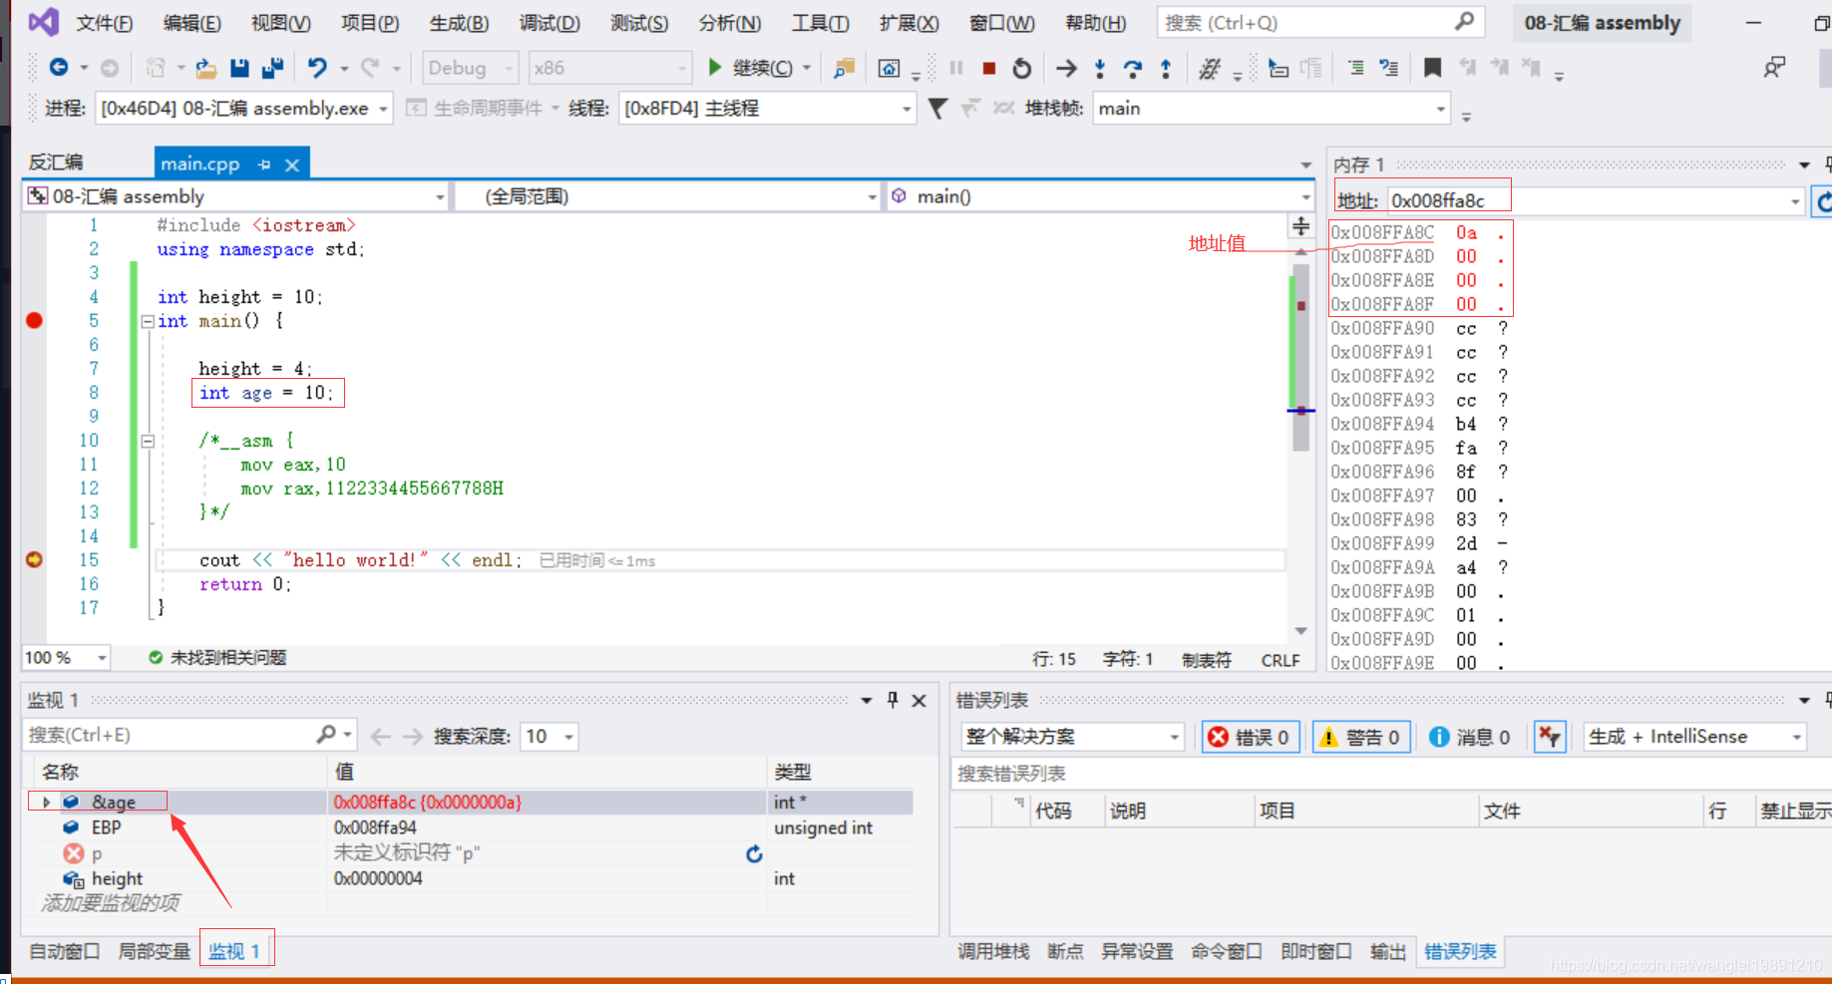Switch to the 自动窗口 tab
The width and height of the screenshot is (1832, 984).
(65, 951)
